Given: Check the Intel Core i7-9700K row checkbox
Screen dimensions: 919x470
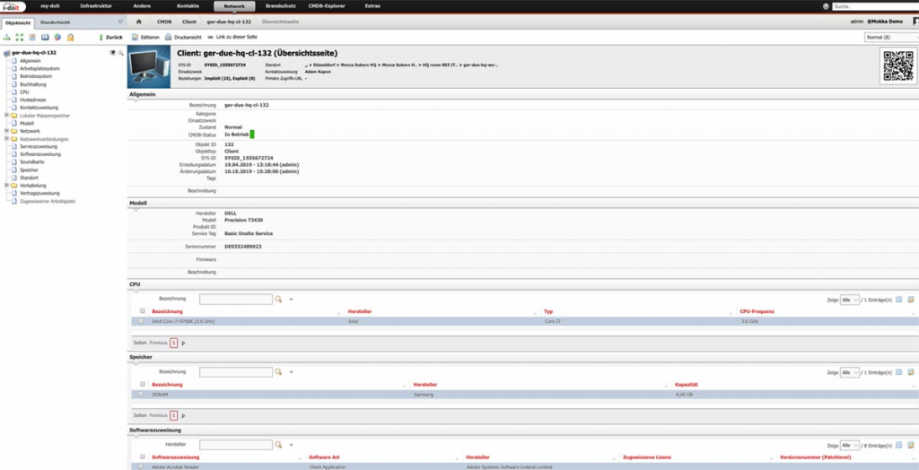Looking at the screenshot, I should (140, 320).
